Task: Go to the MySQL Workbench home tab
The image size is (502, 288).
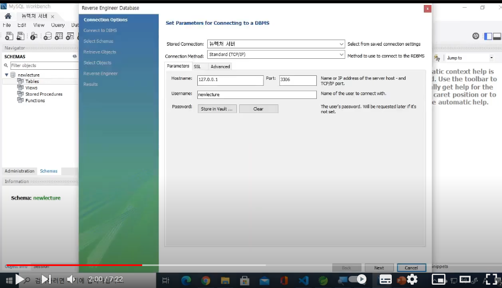Action: pos(8,16)
